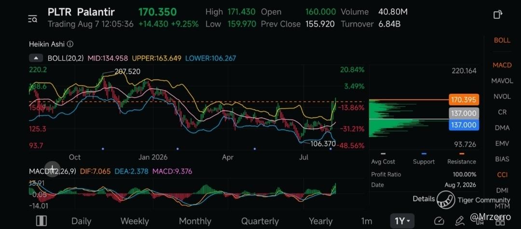Enable the DMI indicator
This screenshot has width=521, height=229.
(502, 190)
